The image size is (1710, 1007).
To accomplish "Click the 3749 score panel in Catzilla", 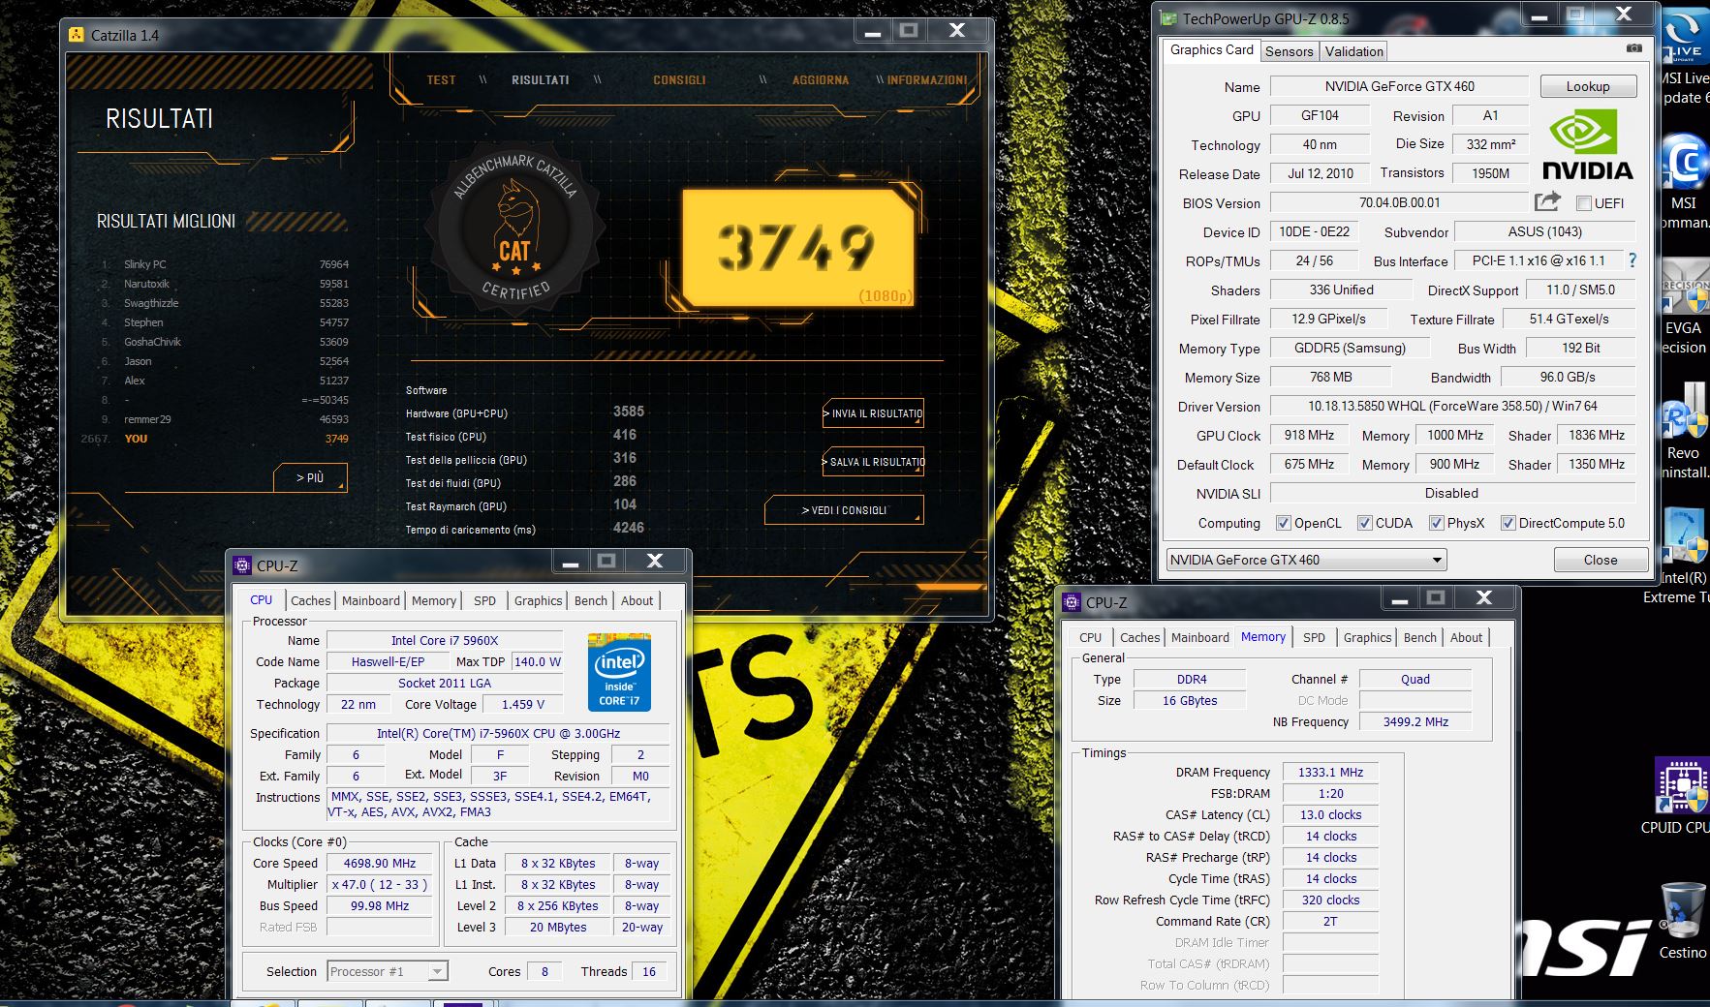I will pos(797,248).
